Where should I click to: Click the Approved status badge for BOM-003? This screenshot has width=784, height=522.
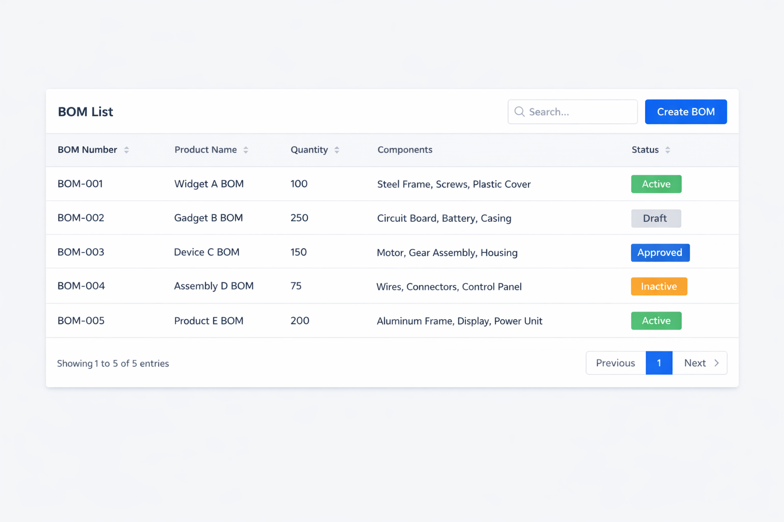coord(659,252)
